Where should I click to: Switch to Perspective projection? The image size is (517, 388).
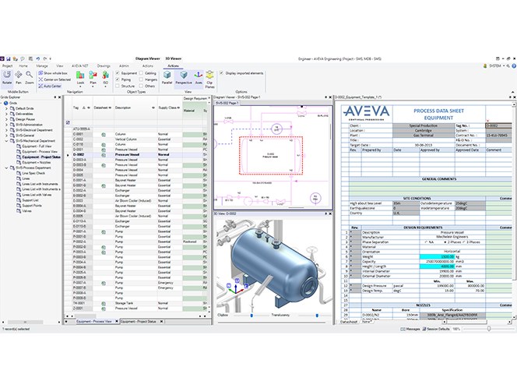pos(184,78)
